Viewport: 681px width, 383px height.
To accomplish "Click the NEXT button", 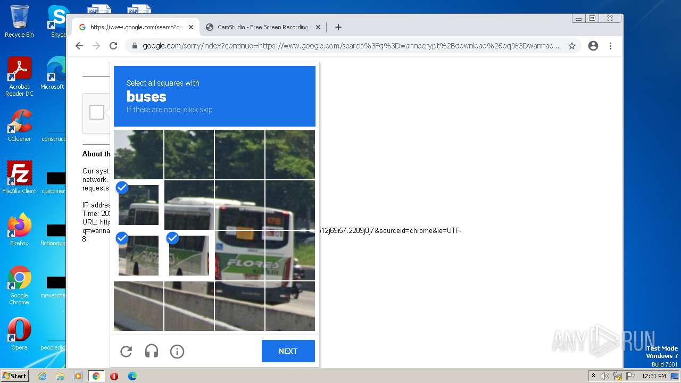I will click(288, 351).
